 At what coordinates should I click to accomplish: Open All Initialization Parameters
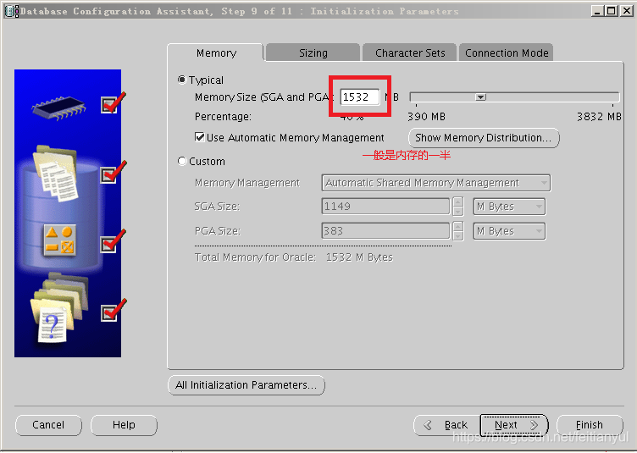tap(246, 384)
